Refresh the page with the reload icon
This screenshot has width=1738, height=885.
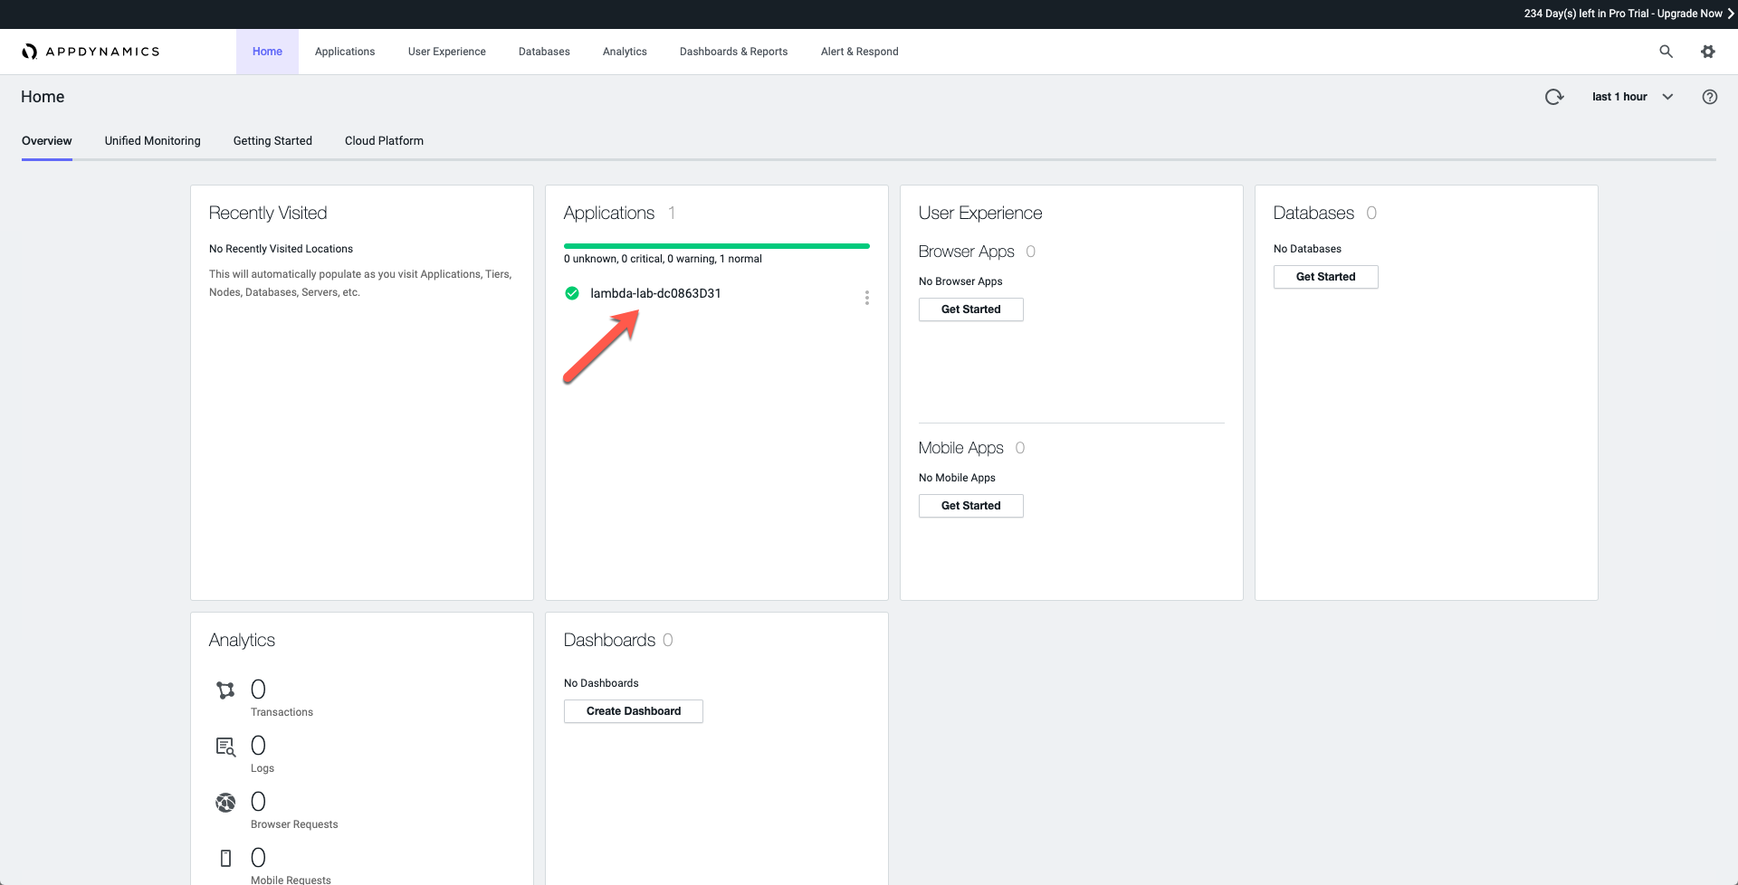1554,97
